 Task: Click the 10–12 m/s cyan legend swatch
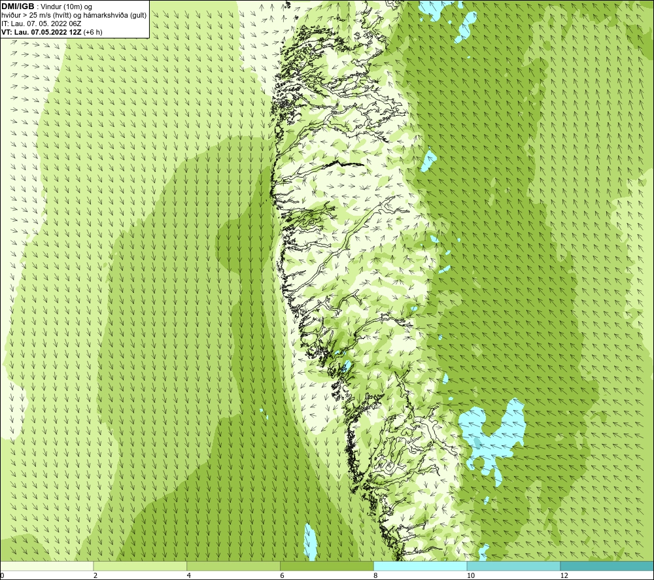click(514, 566)
